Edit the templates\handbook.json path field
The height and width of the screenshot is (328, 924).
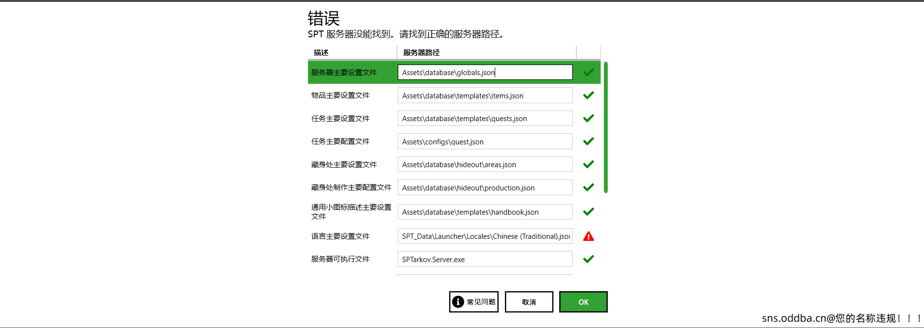(x=485, y=212)
